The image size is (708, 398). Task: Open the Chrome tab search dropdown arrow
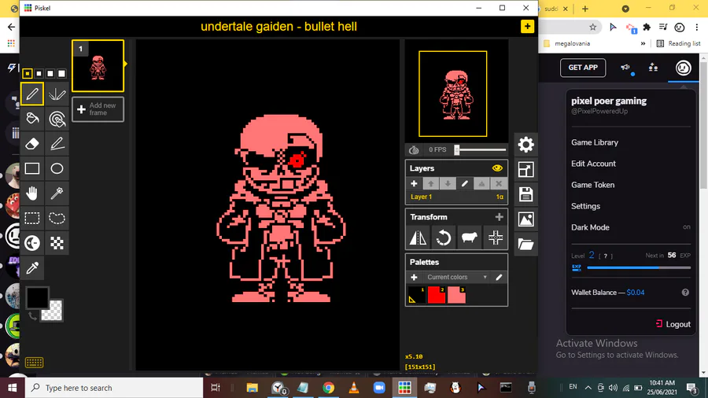click(625, 9)
